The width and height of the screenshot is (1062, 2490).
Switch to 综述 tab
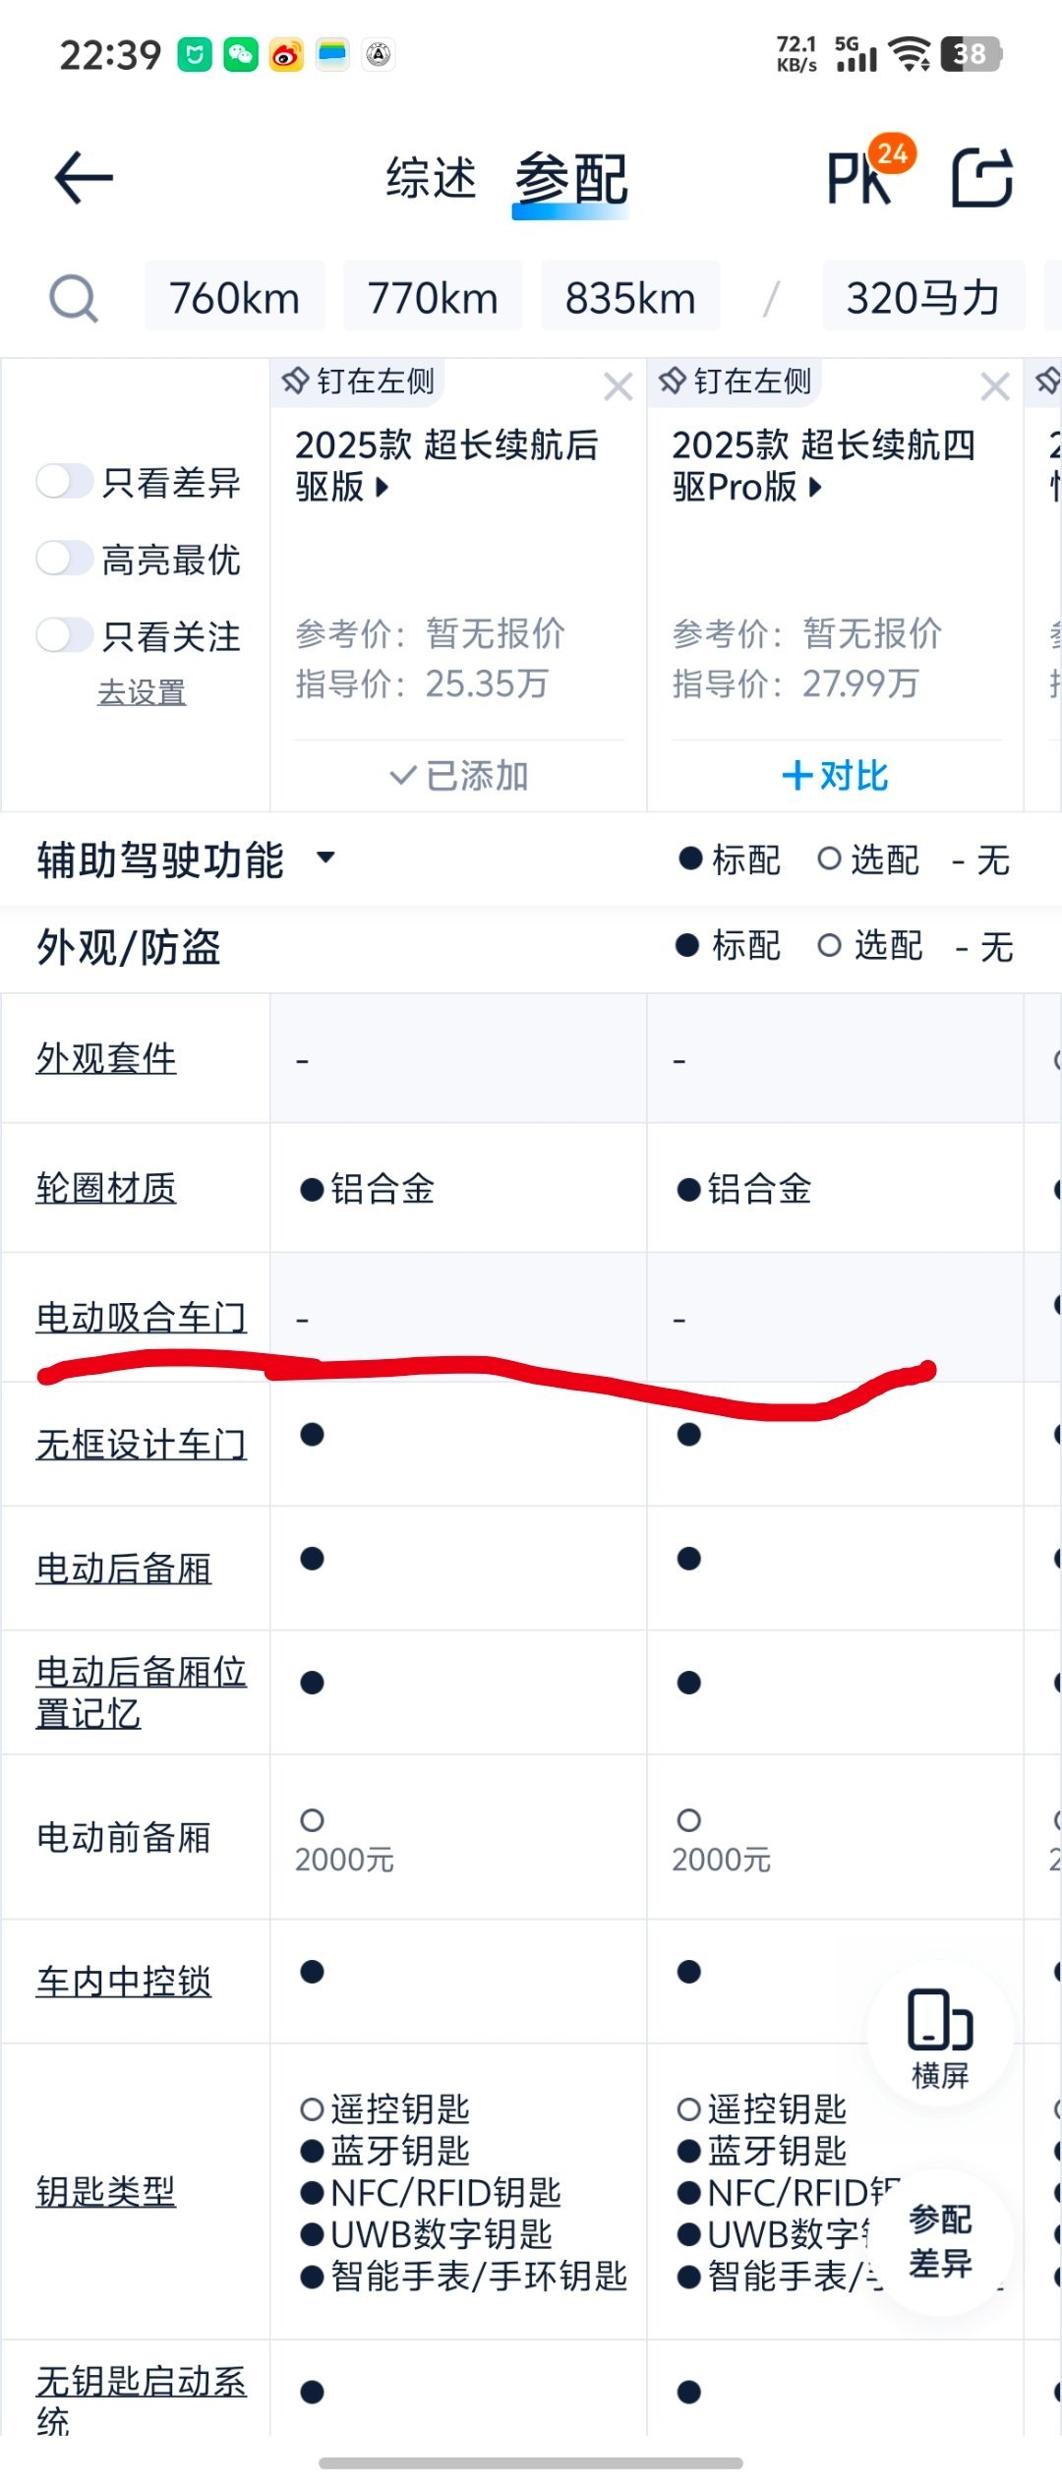432,178
